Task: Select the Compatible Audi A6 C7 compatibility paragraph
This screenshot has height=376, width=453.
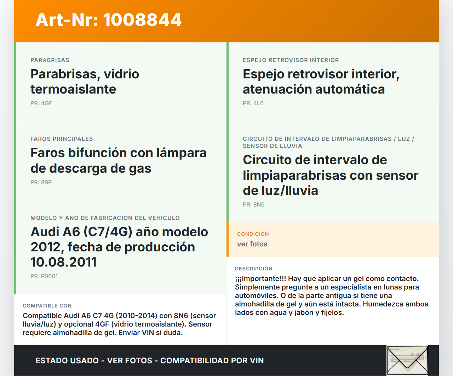Action: tap(119, 324)
